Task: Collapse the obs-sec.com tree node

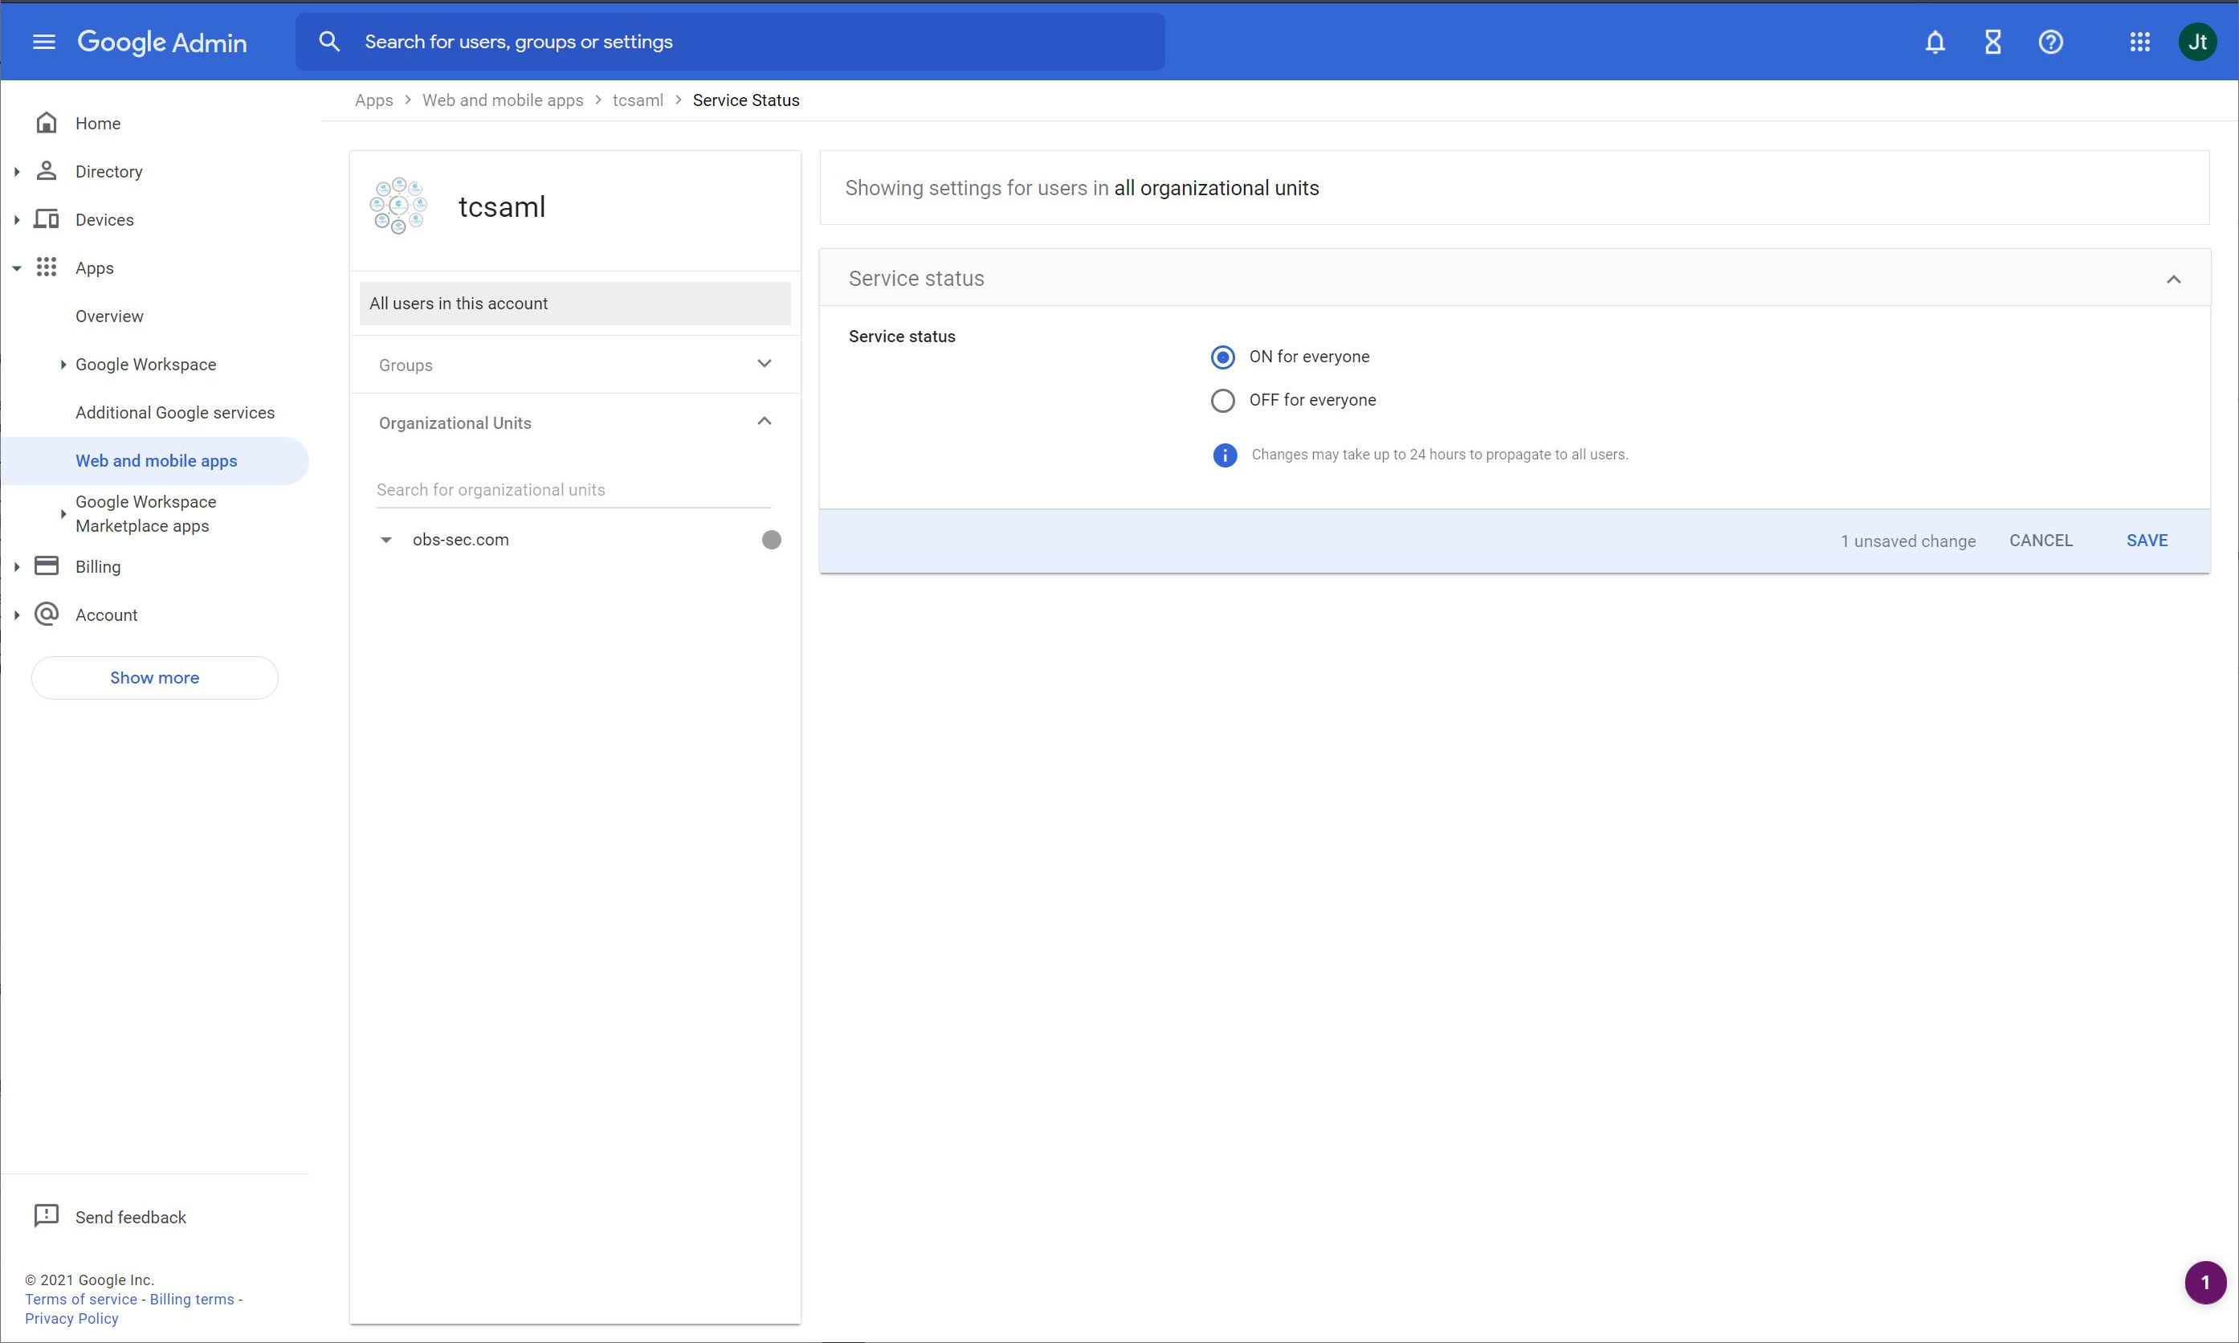Action: pos(386,540)
